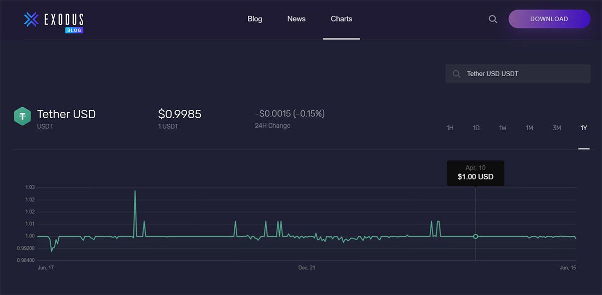
Task: Switch chart range to 1H
Action: 450,128
